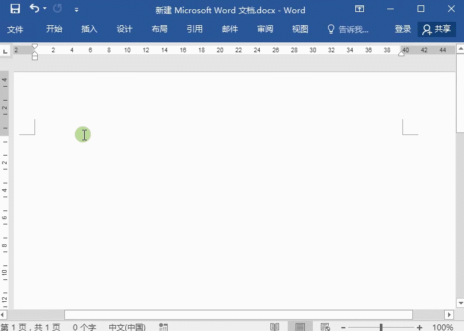The image size is (464, 331).
Task: Click the tab stop selector at ruler corner
Action: pos(6,51)
